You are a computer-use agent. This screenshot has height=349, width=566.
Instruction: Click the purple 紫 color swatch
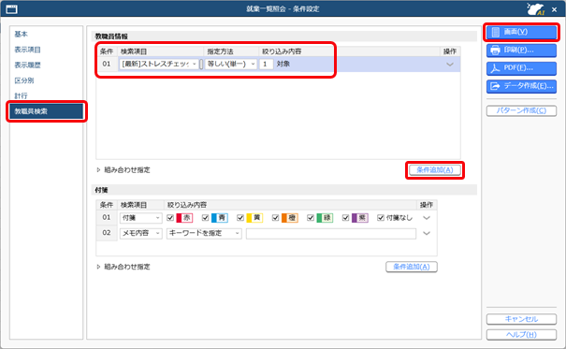360,218
